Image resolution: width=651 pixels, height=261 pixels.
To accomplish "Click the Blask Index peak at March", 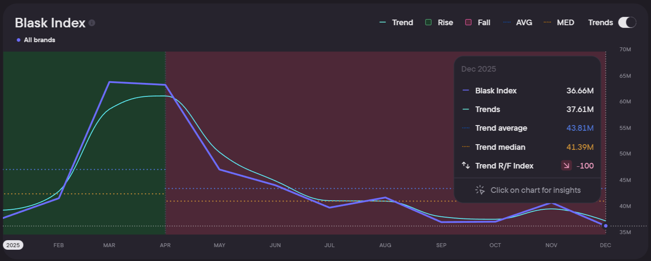I will pyautogui.click(x=109, y=82).
